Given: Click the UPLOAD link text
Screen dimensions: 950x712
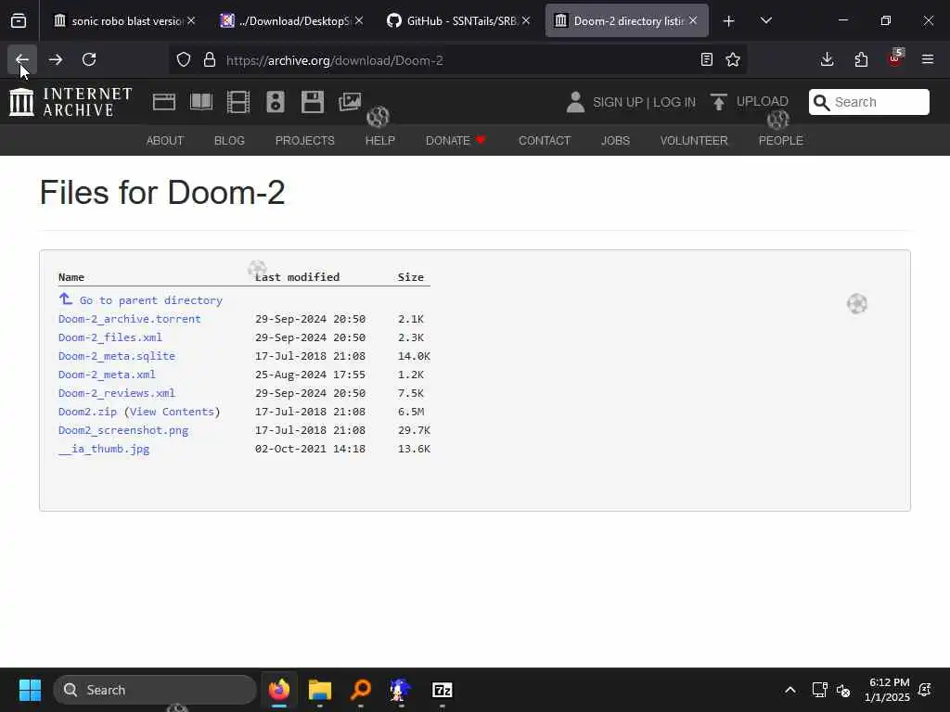Looking at the screenshot, I should 763,101.
